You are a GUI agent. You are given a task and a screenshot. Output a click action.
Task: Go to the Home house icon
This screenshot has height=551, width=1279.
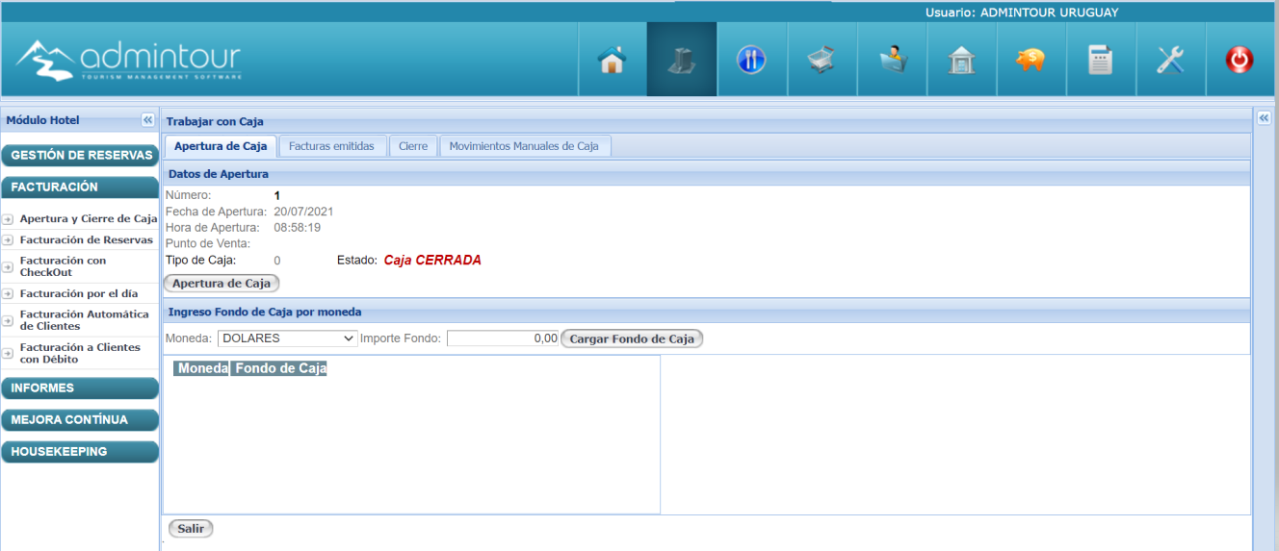pyautogui.click(x=613, y=61)
